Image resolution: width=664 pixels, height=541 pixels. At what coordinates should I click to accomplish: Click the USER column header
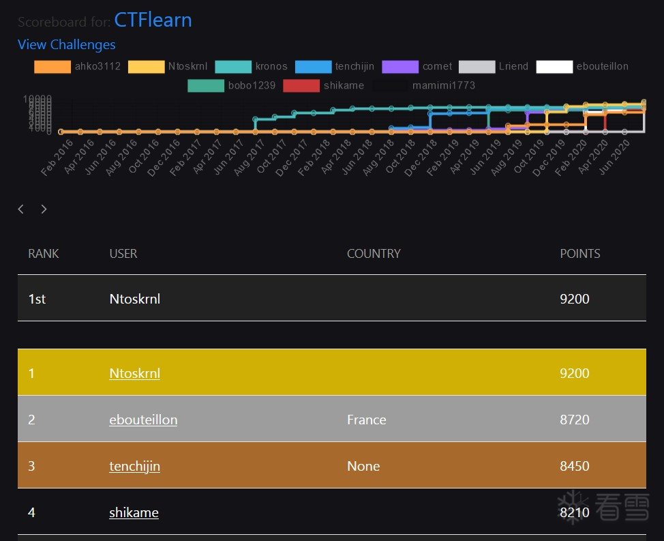(x=123, y=253)
